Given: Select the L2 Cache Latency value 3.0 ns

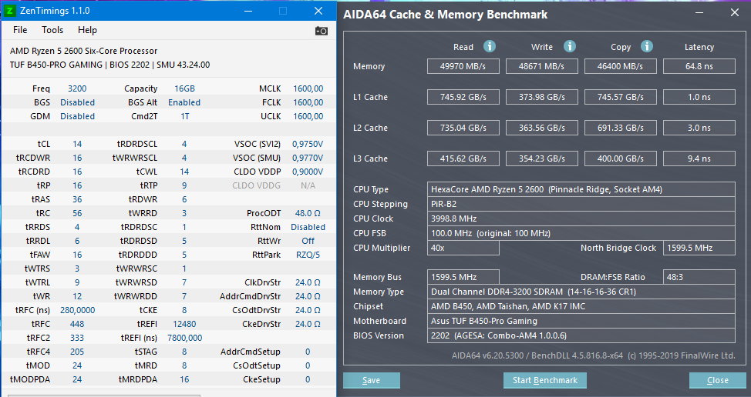Looking at the screenshot, I should click(699, 128).
